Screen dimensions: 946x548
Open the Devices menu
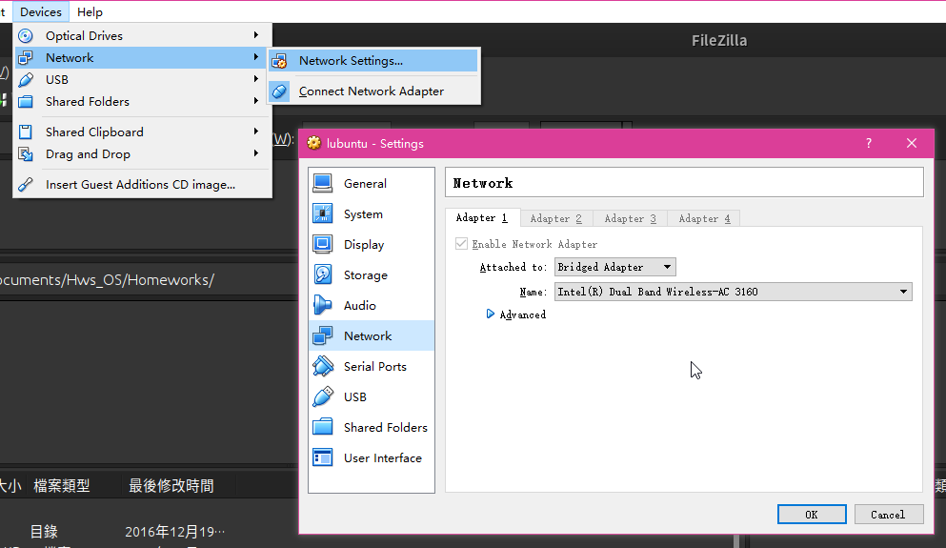coord(41,12)
